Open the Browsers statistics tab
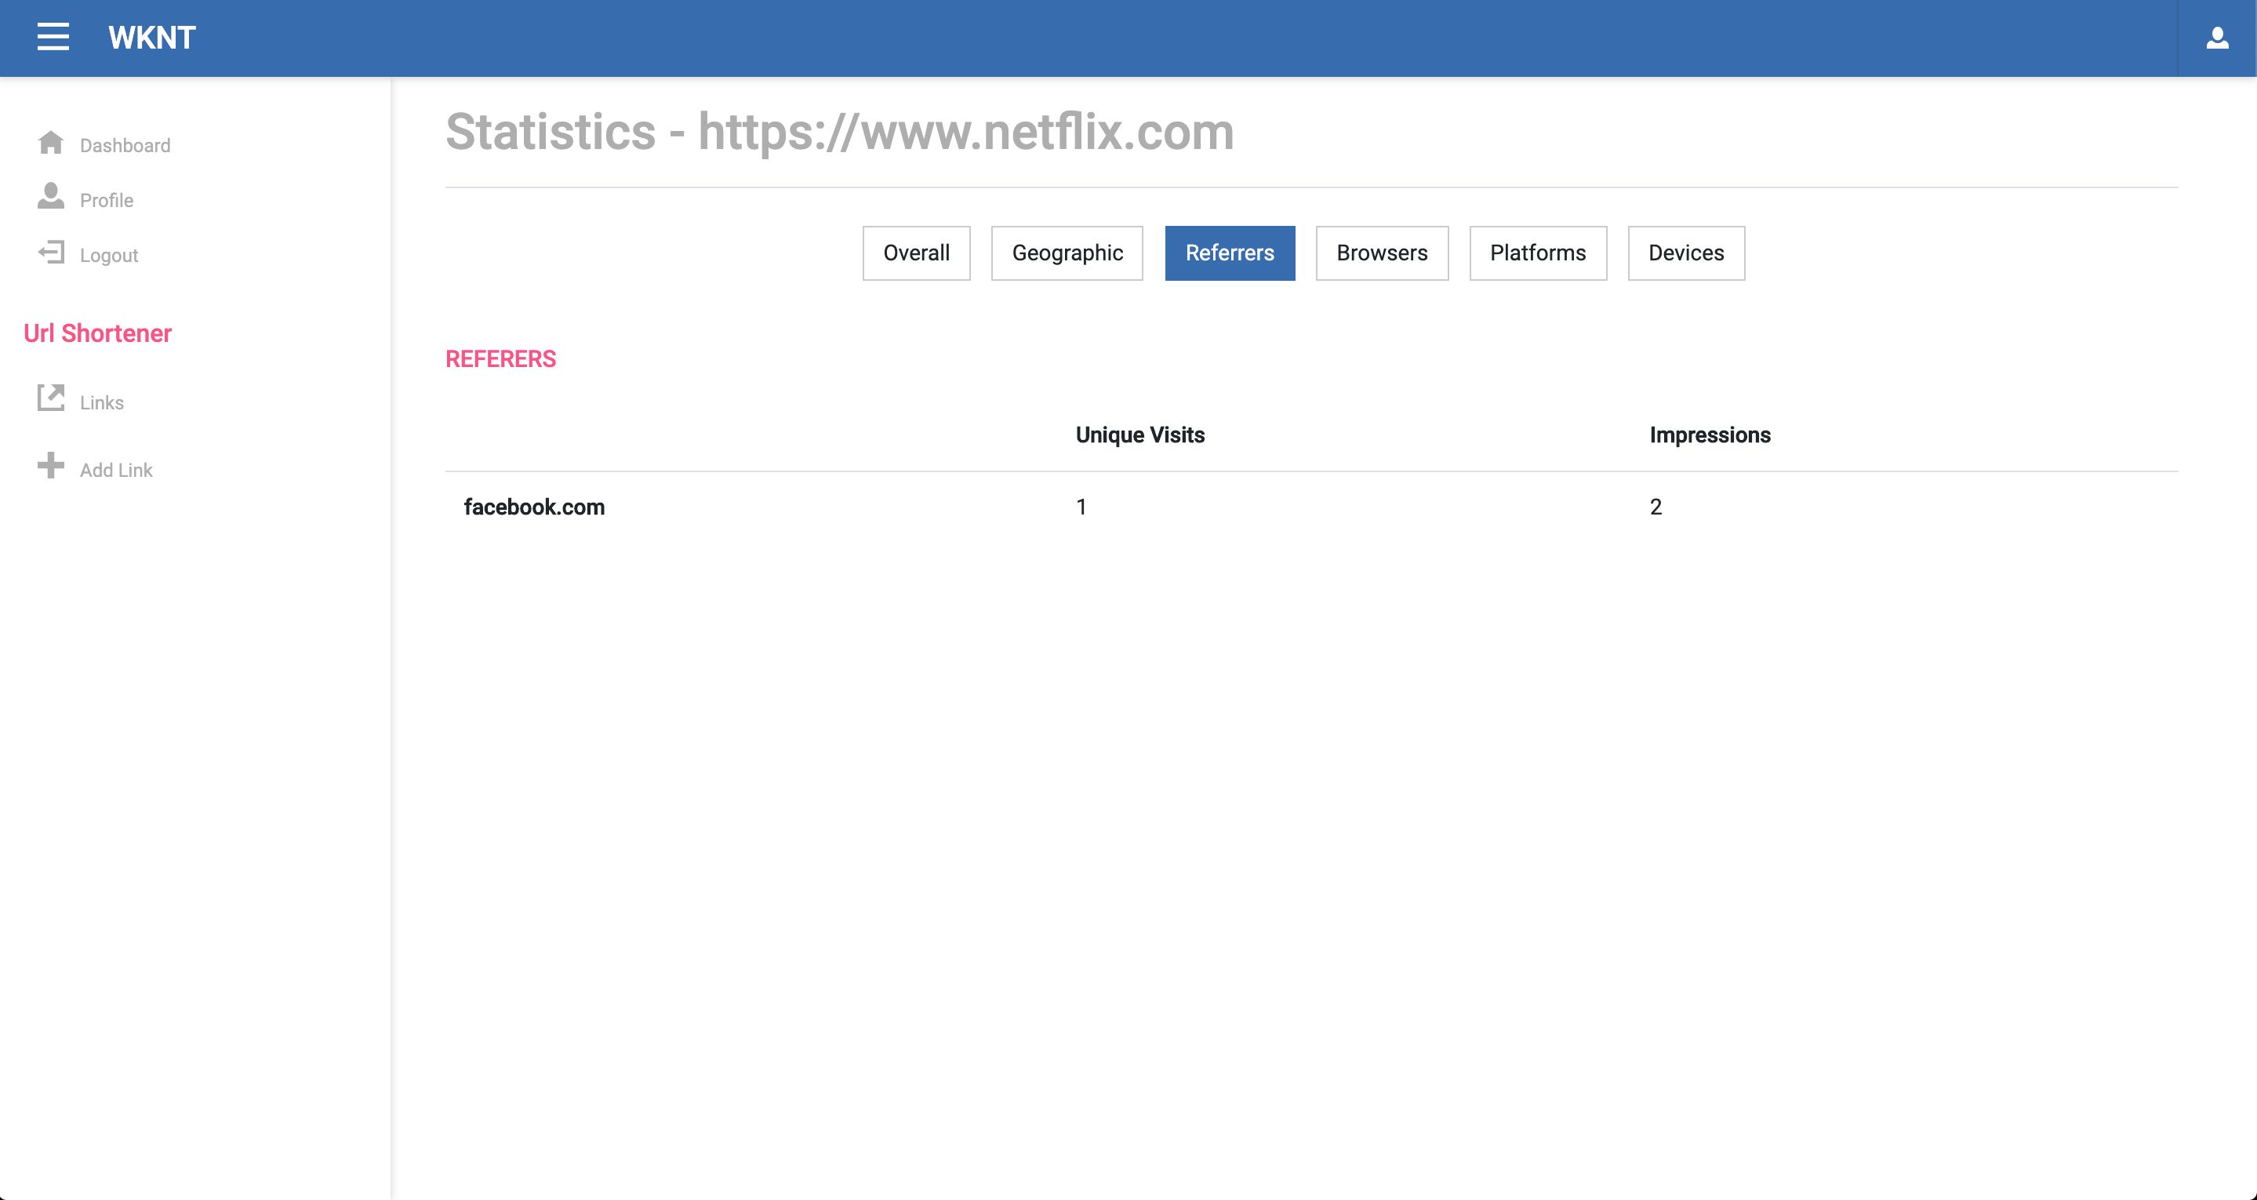2257x1200 pixels. pyautogui.click(x=1381, y=253)
